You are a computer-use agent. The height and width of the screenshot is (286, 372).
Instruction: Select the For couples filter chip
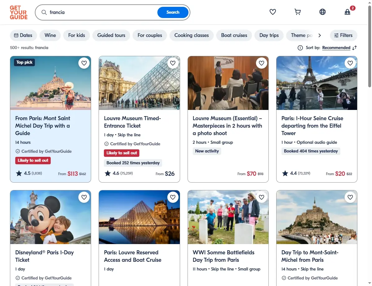(x=150, y=35)
